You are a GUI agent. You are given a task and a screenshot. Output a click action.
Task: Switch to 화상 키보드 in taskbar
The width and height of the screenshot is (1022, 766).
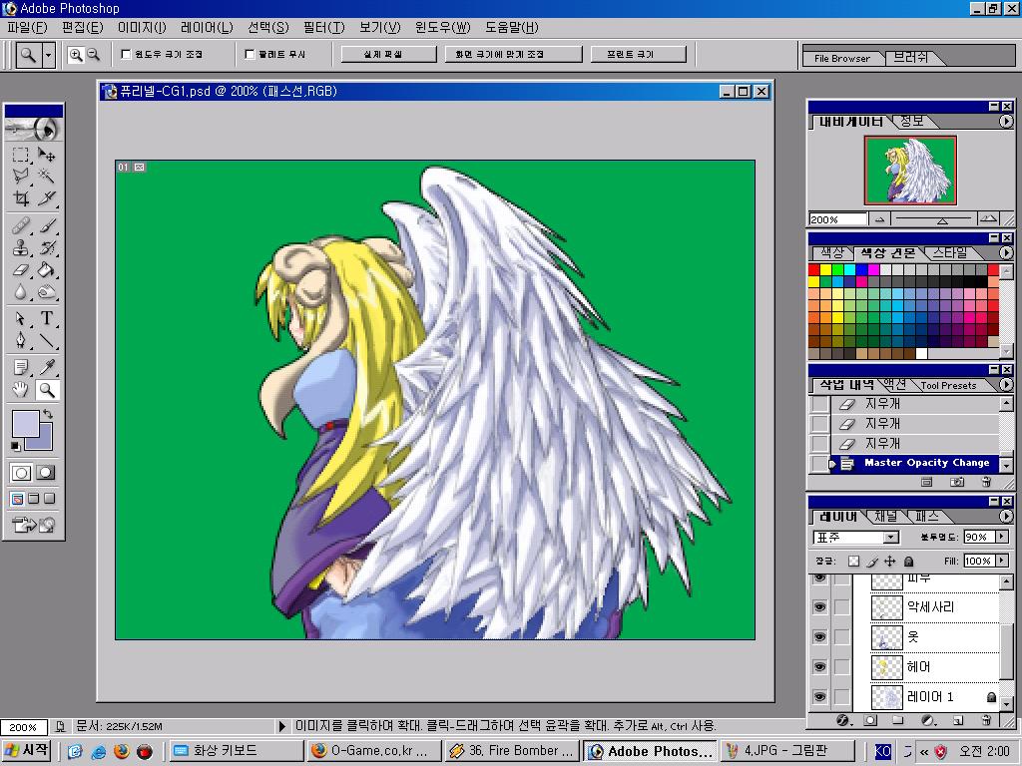[x=236, y=751]
